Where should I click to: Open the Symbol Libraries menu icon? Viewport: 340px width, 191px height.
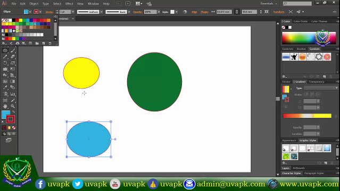coord(285,76)
